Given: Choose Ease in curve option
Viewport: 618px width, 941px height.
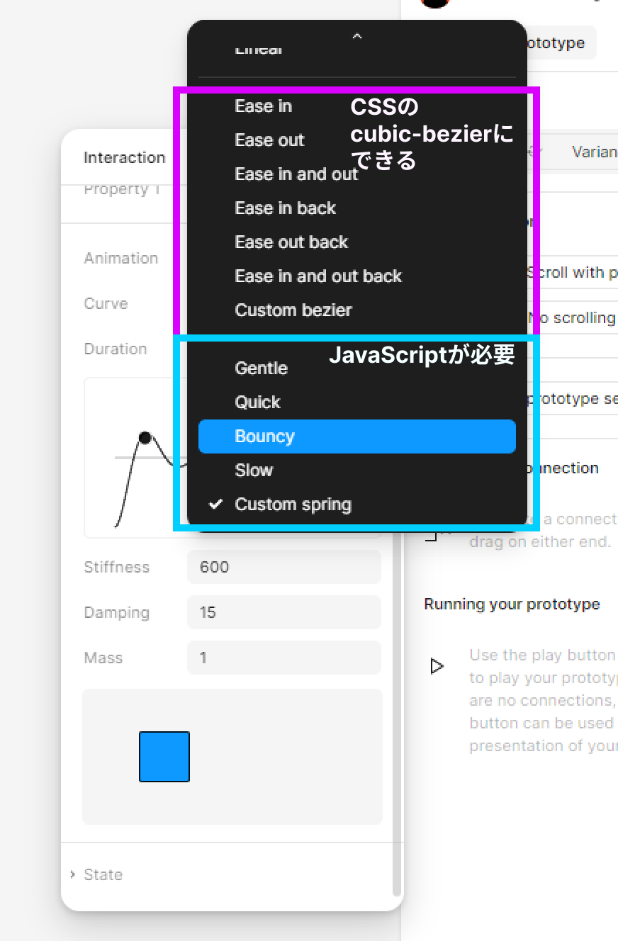Looking at the screenshot, I should 263,106.
